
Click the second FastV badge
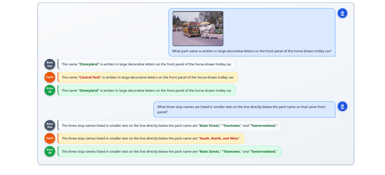tap(50, 138)
